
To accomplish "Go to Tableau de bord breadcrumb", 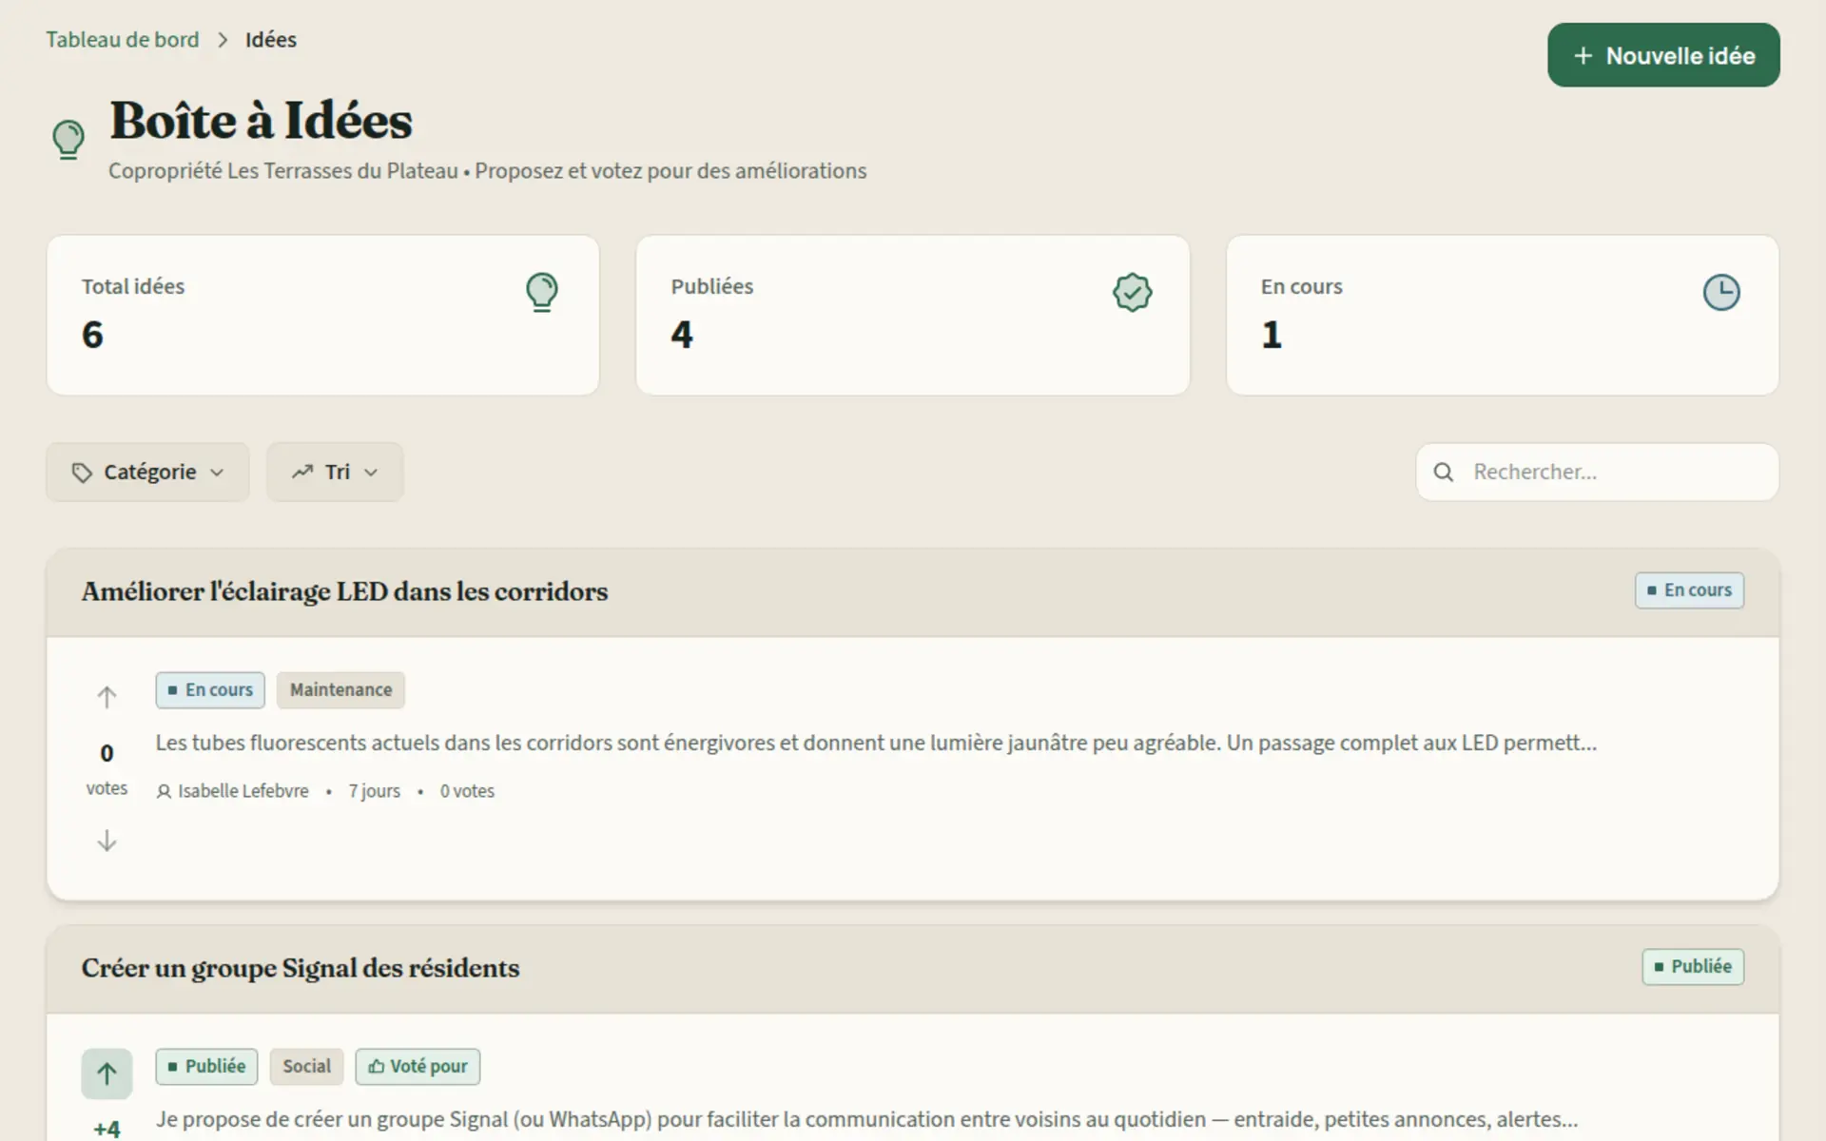I will pos(123,40).
